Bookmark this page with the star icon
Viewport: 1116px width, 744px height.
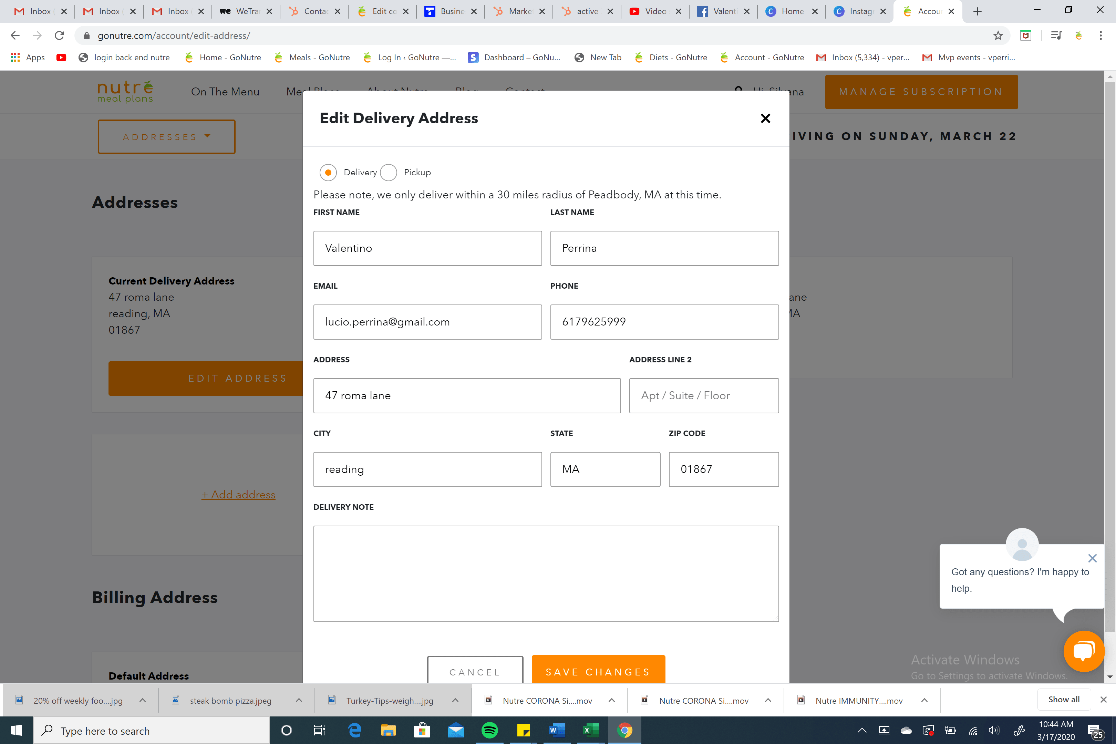click(998, 35)
